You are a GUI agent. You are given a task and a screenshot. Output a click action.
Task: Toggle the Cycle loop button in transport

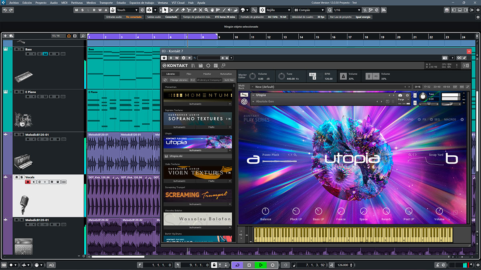(237, 265)
